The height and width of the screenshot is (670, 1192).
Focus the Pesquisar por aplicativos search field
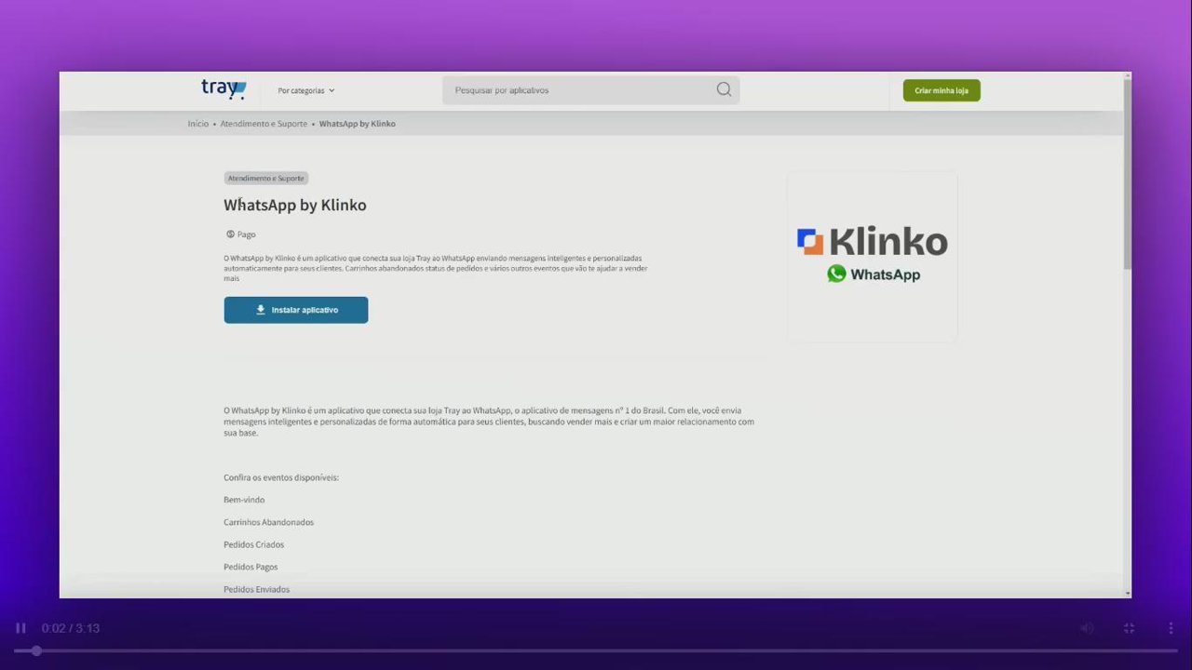590,90
